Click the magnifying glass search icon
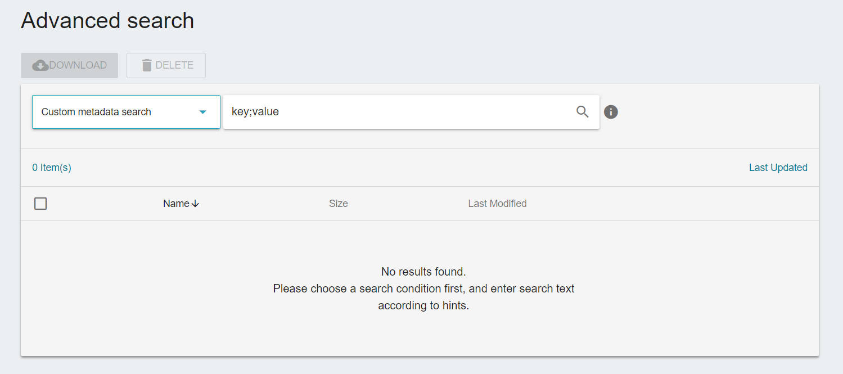This screenshot has height=374, width=843. point(583,112)
